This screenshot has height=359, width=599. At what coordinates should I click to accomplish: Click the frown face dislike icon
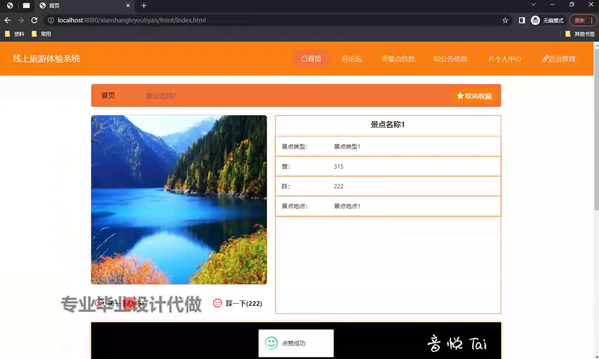click(217, 303)
